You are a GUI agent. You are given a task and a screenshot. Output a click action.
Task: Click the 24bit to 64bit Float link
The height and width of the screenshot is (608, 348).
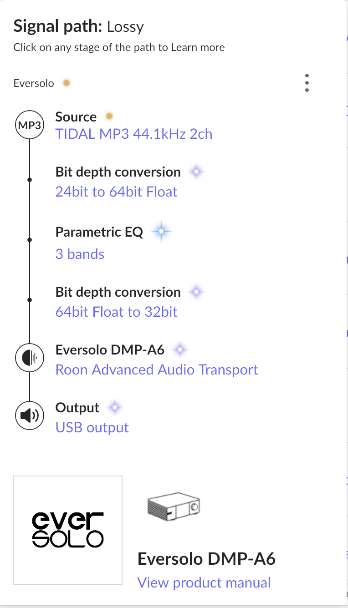pos(116,192)
